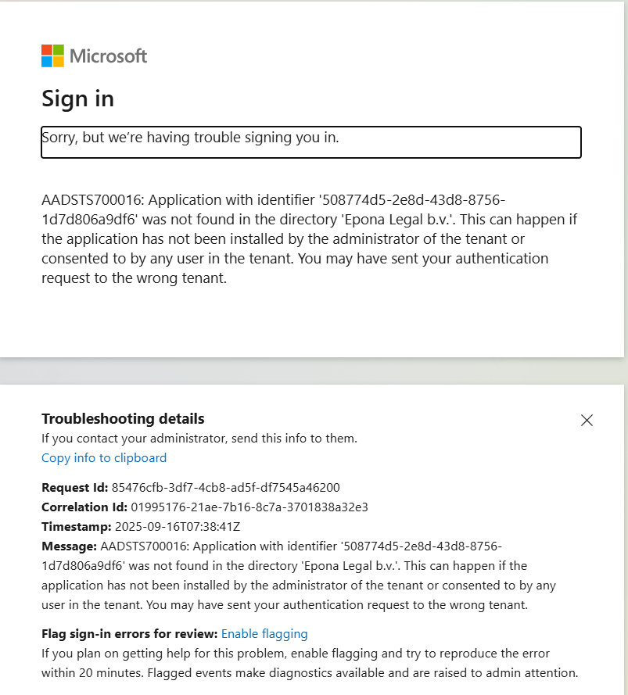Click the Flag sign-in errors for review label

pyautogui.click(x=129, y=634)
